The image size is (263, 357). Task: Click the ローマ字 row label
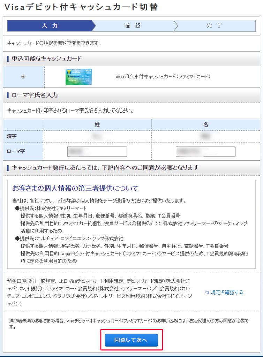point(16,151)
